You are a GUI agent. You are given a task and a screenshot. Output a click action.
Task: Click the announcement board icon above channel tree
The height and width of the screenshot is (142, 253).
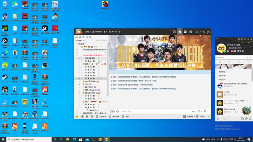87,37
